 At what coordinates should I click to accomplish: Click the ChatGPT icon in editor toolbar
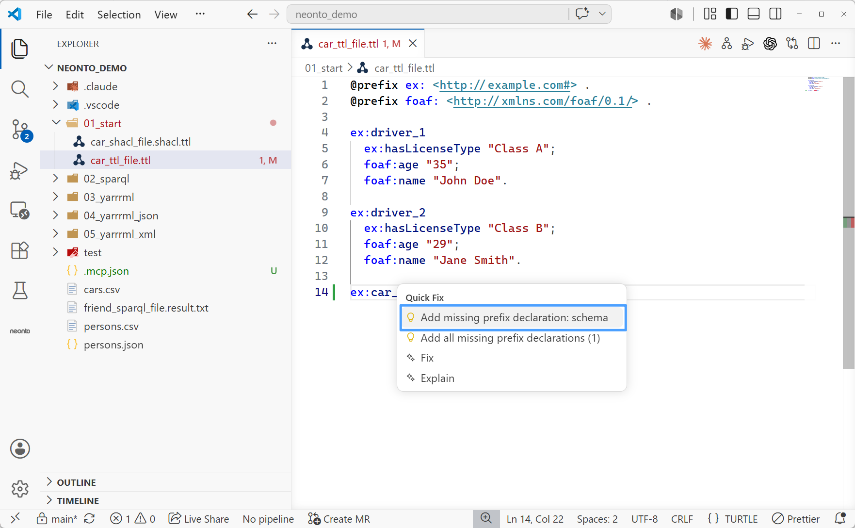[x=770, y=44]
